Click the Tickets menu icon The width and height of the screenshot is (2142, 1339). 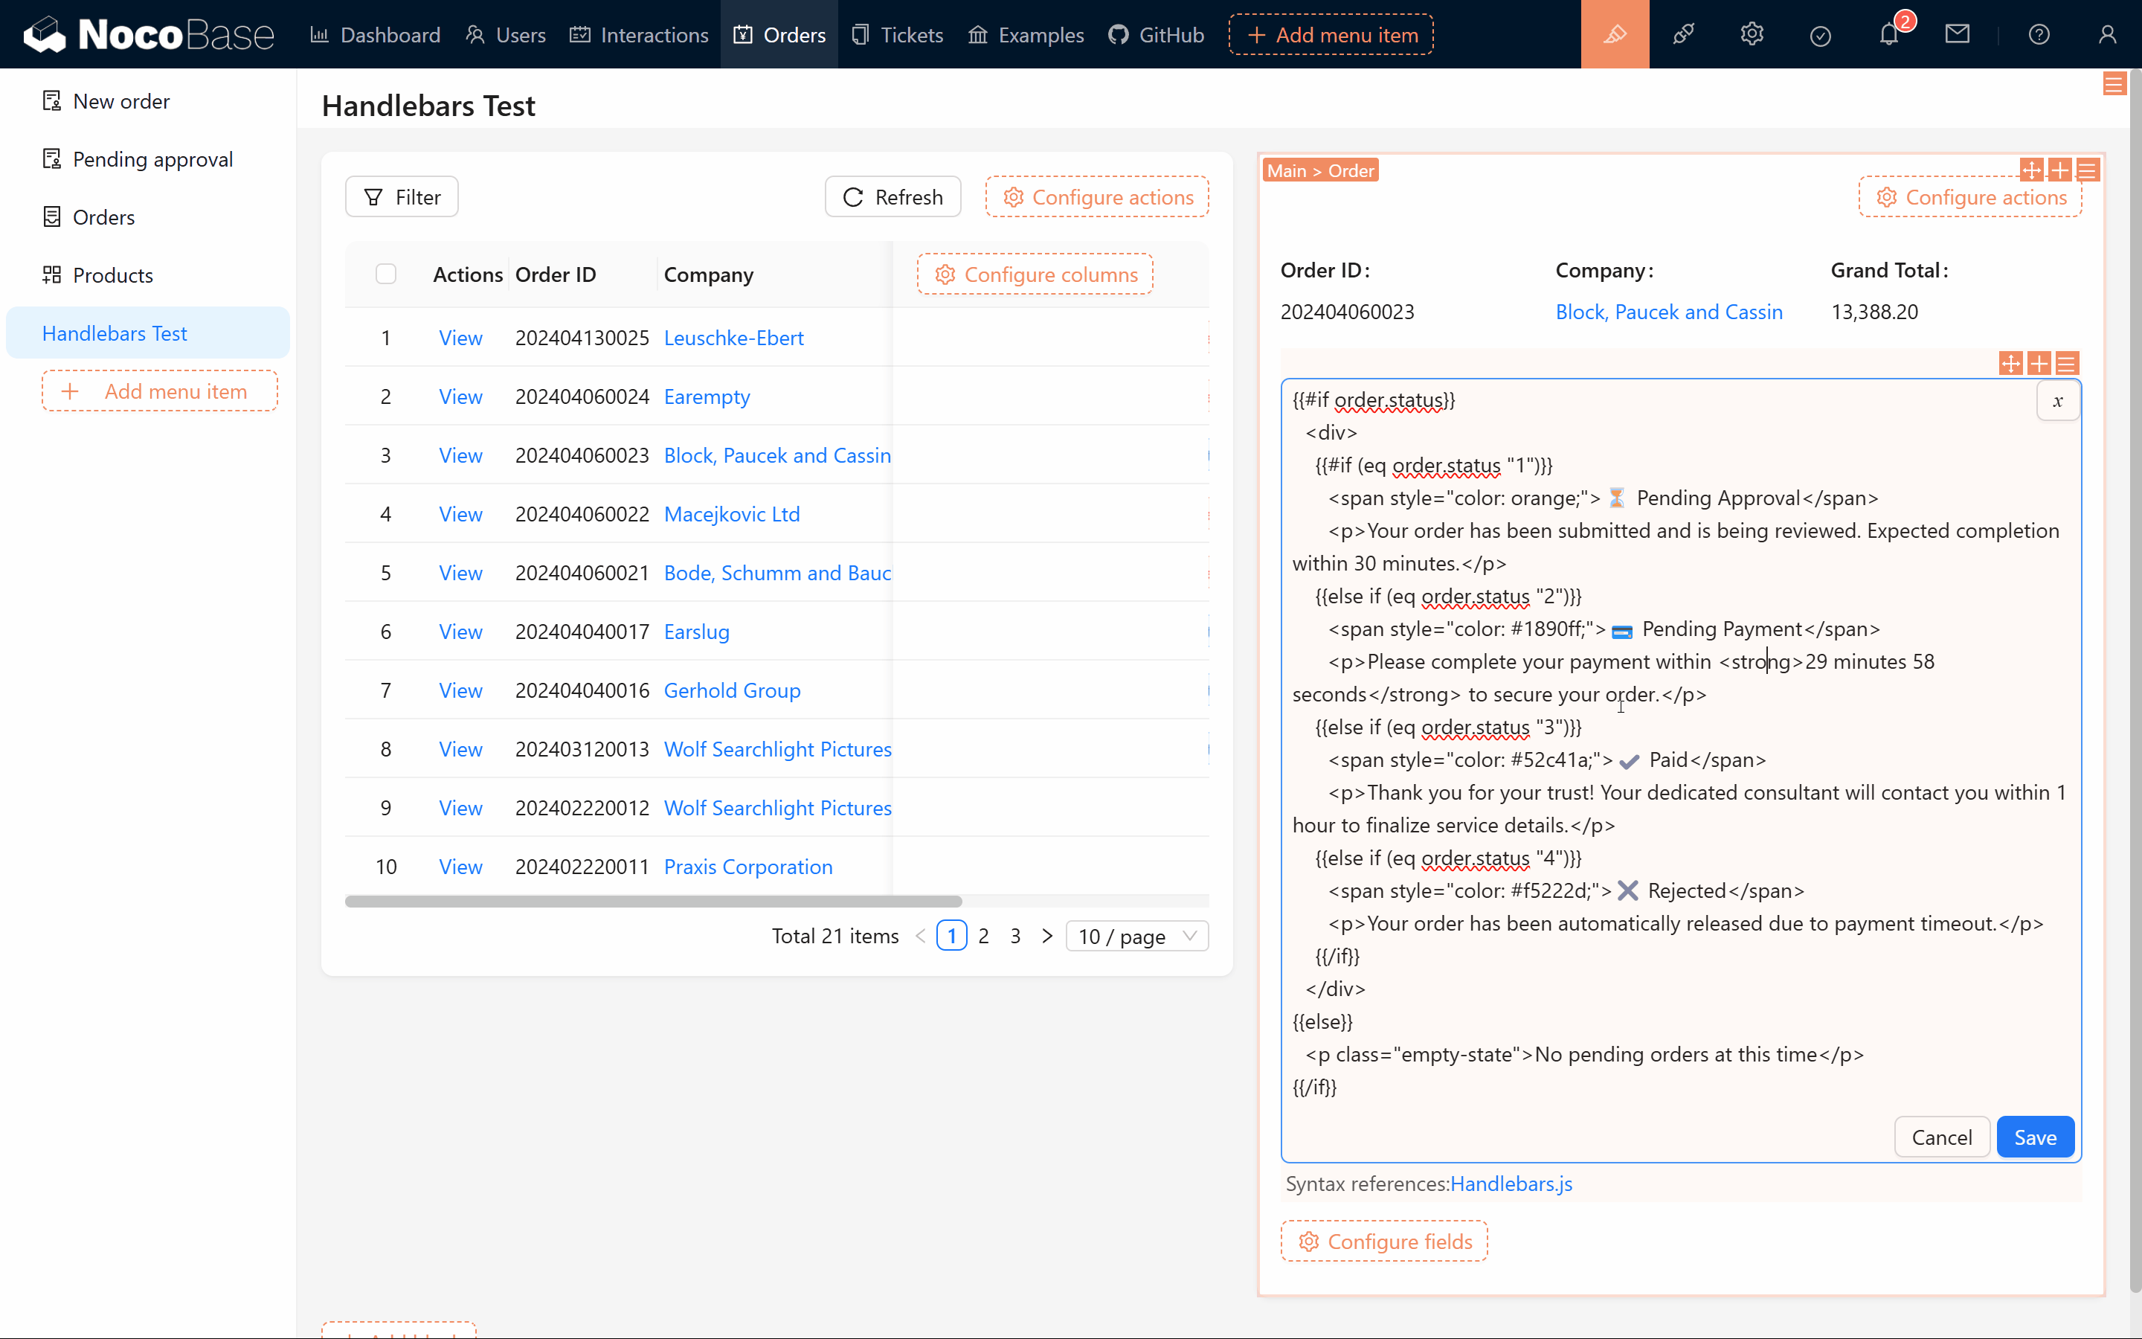click(859, 34)
